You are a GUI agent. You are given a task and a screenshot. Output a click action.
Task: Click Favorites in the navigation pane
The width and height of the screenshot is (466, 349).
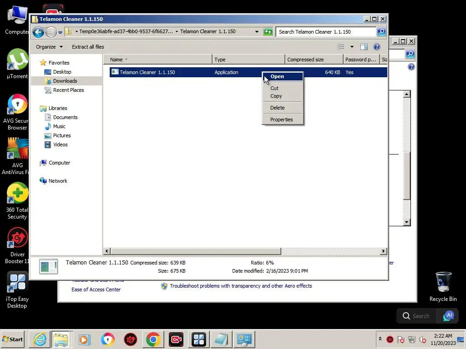[x=59, y=63]
